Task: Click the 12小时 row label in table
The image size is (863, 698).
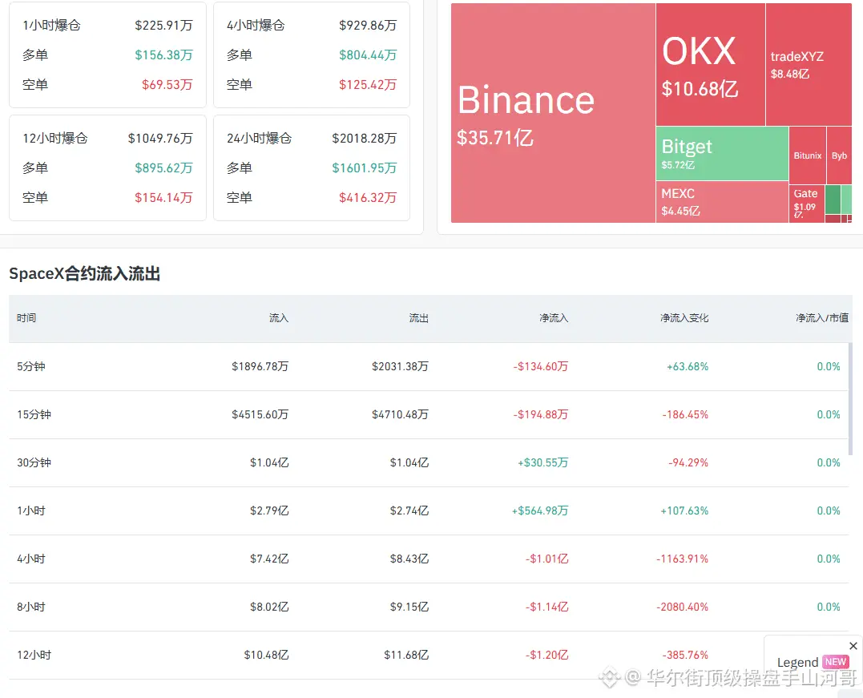Action: (x=34, y=655)
